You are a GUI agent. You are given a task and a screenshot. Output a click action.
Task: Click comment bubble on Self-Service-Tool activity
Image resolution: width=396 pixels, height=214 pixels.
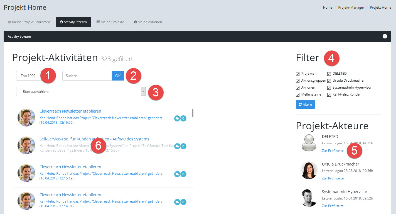[177, 146]
